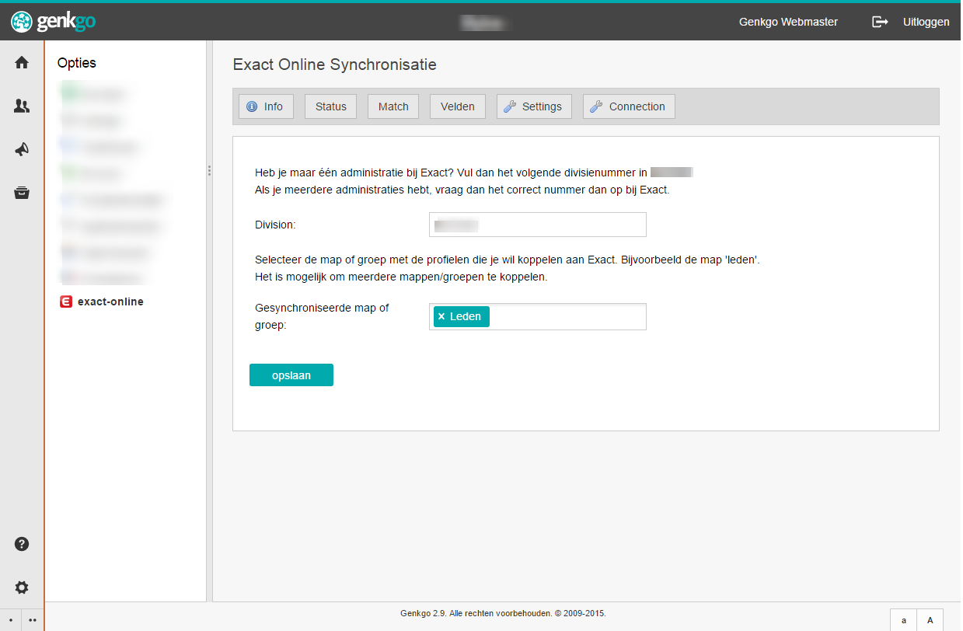Click the exact-online red icon
Image resolution: width=963 pixels, height=631 pixels.
pos(66,302)
